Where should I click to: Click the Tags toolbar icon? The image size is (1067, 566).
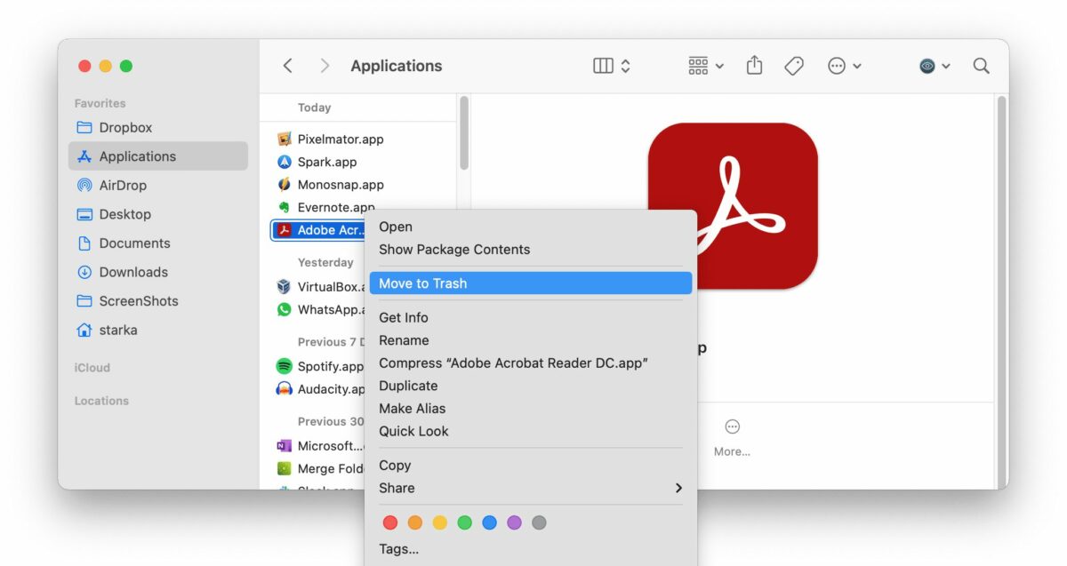pos(794,66)
